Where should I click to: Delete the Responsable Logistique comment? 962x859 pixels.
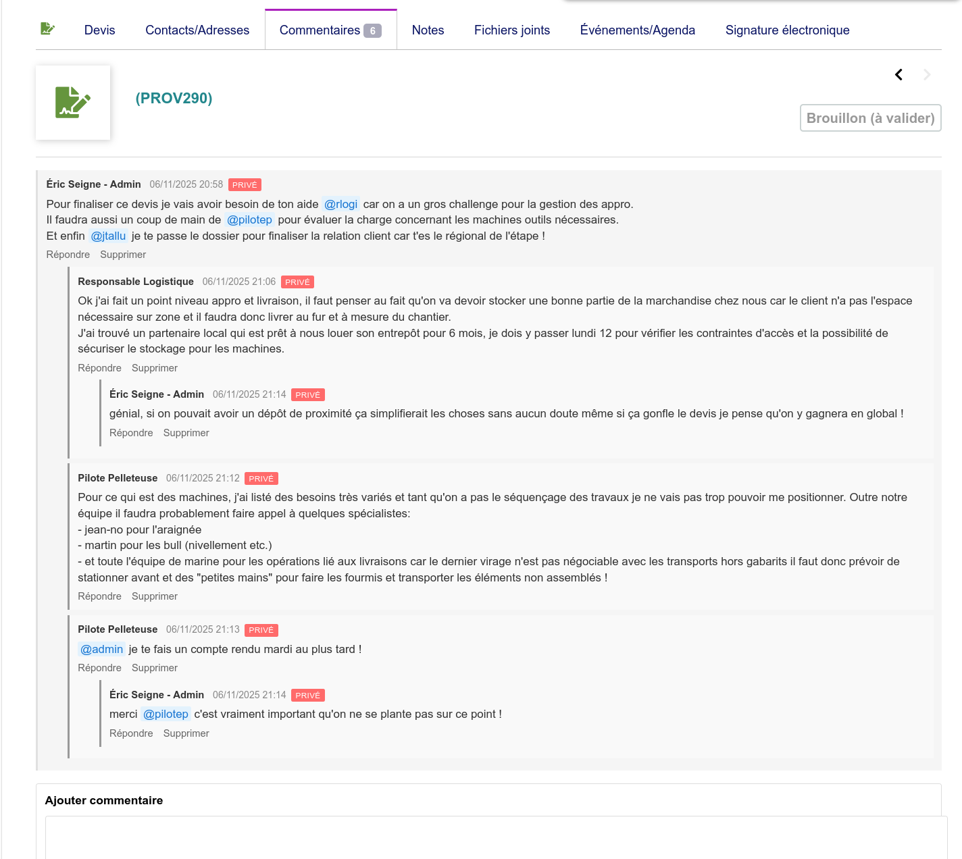154,368
